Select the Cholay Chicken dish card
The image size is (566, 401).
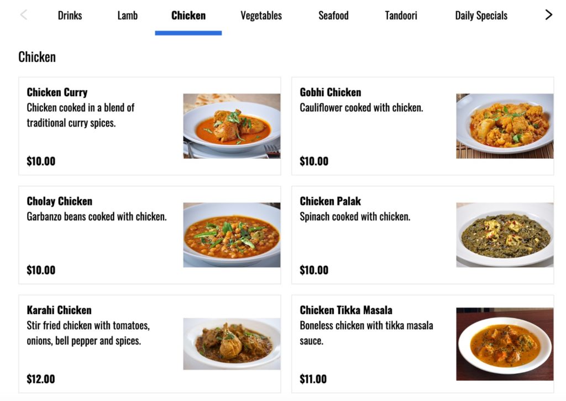pyautogui.click(x=149, y=233)
